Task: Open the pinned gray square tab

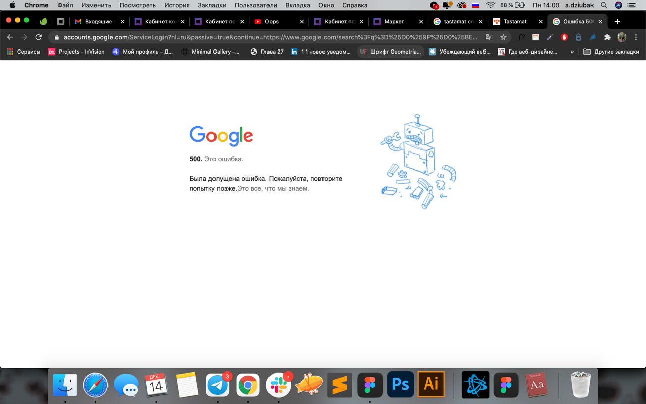Action: tap(61, 22)
